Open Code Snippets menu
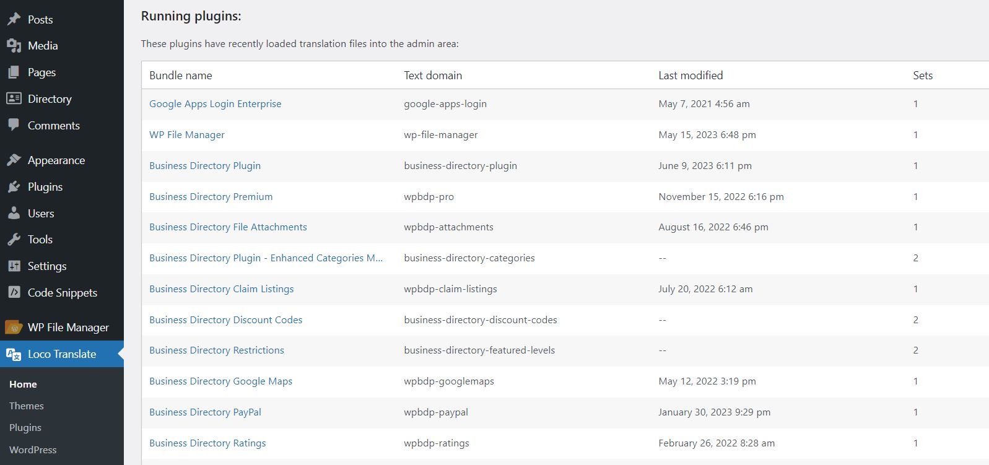989x465 pixels. 63,293
